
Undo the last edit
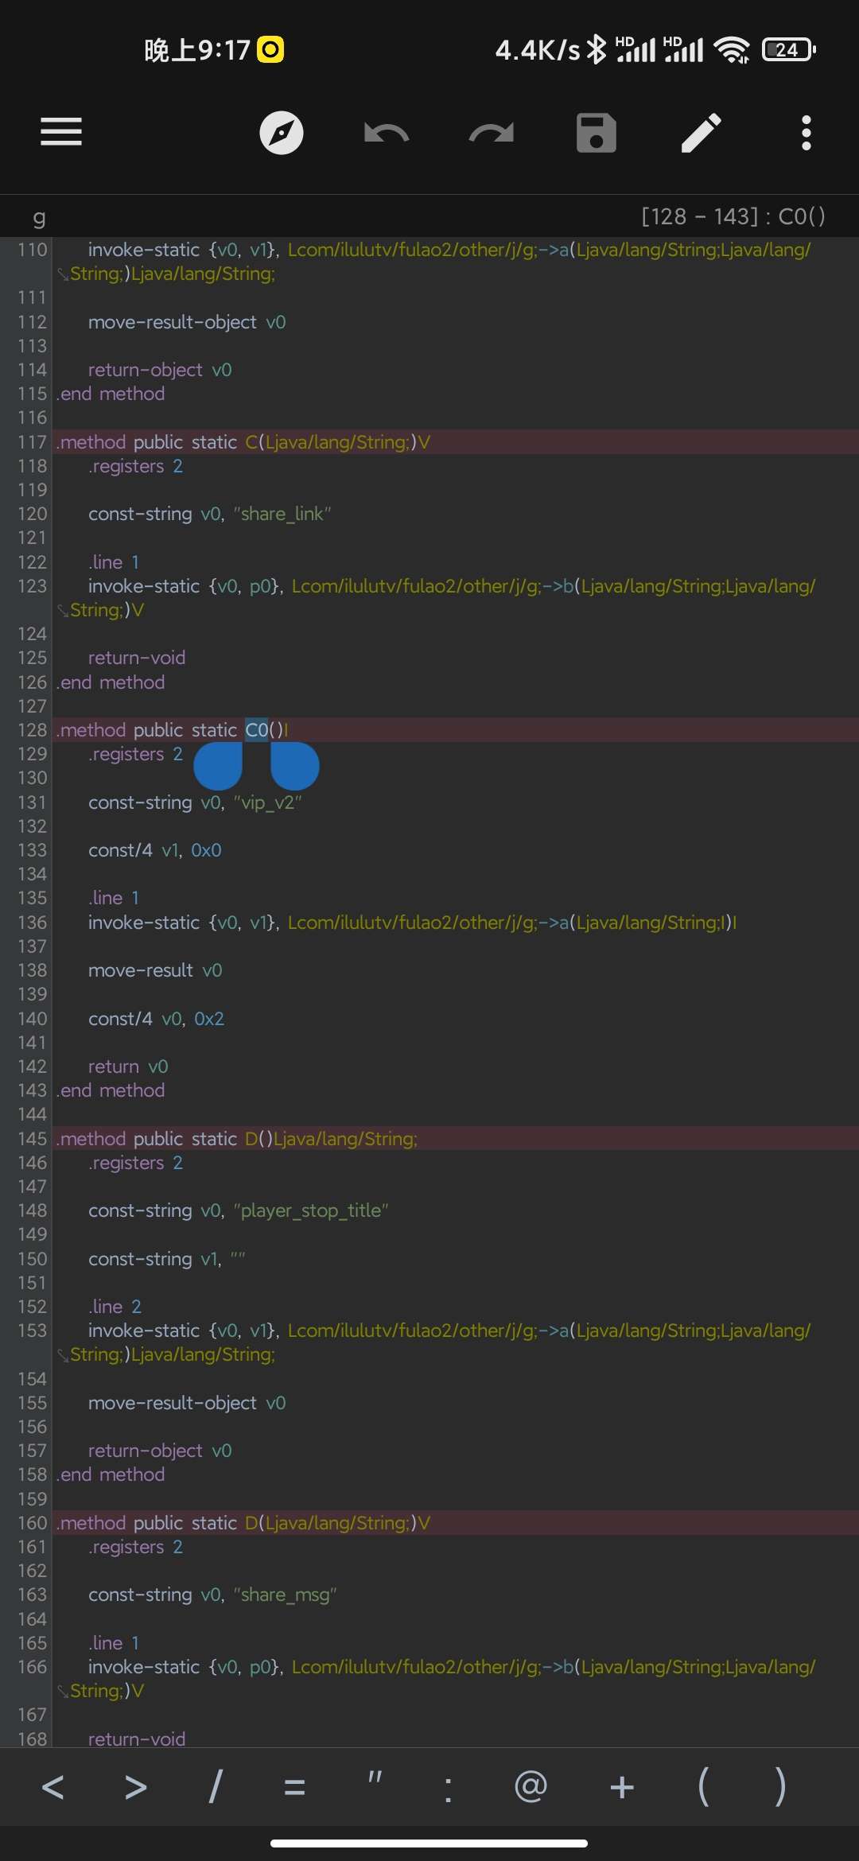[x=387, y=133]
